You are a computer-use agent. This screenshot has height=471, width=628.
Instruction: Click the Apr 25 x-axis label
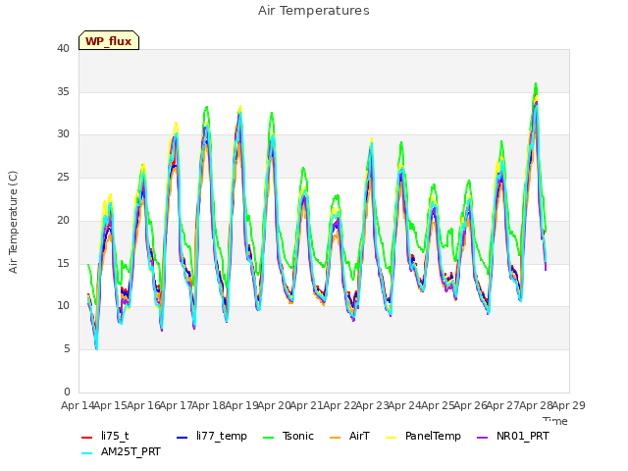click(x=439, y=405)
